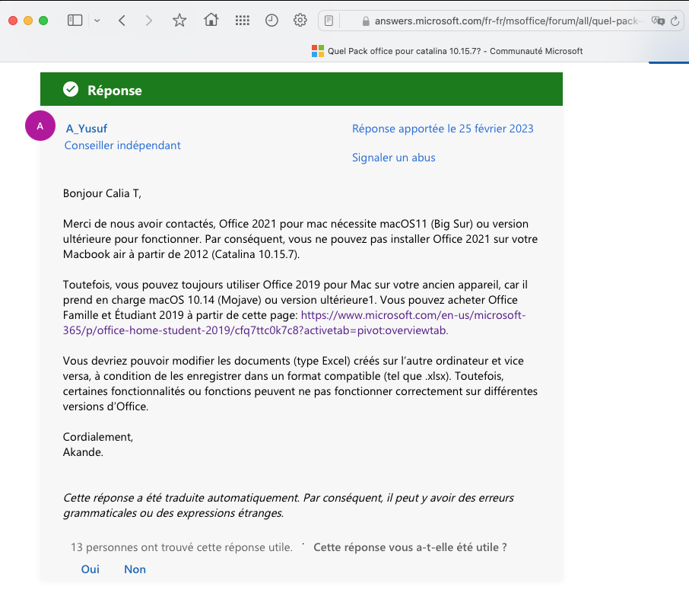Click the green Réponse header text
The height and width of the screenshot is (596, 689).
click(115, 90)
